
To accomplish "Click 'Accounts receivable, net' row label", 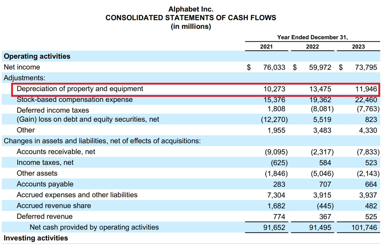I will point(56,152).
